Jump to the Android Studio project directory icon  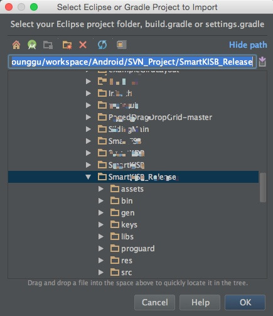[x=32, y=45]
